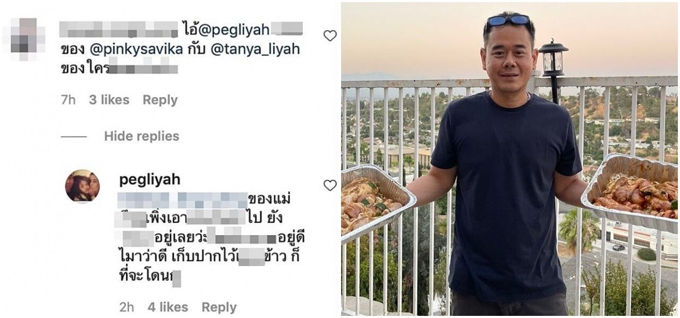Reply to the 7h old comment
The image size is (680, 318).
(160, 100)
